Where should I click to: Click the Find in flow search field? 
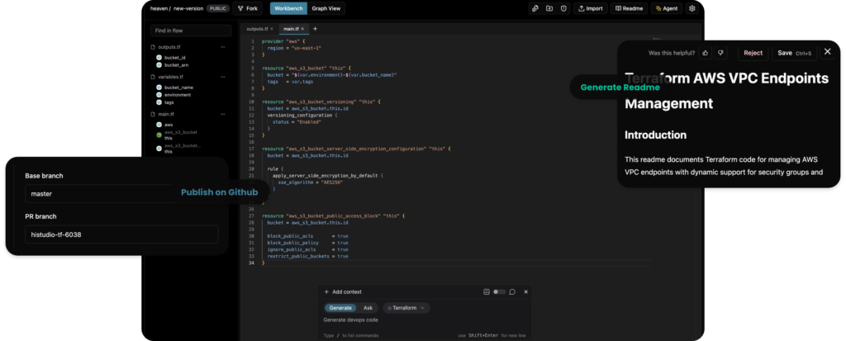(191, 31)
